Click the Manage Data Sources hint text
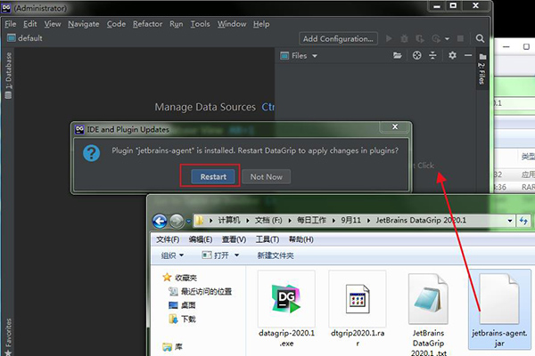 (x=205, y=107)
